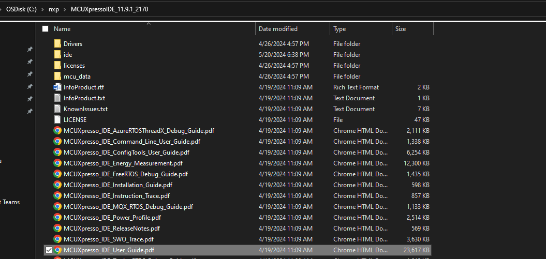Screen dimensions: 546x259
Task: Click the mcu_data folder icon
Action: click(57, 77)
